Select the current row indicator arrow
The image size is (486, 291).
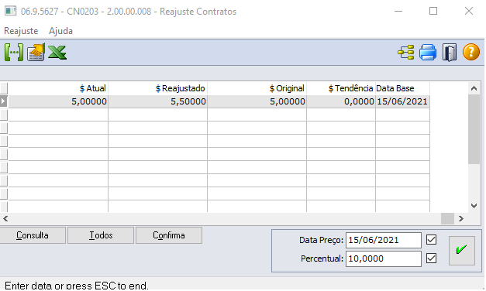(x=3, y=101)
